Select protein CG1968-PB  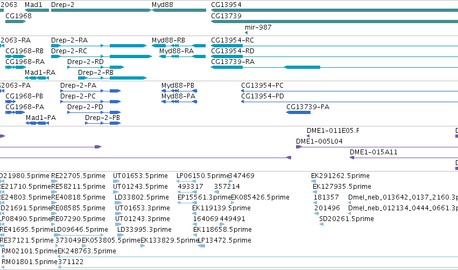pos(11,102)
